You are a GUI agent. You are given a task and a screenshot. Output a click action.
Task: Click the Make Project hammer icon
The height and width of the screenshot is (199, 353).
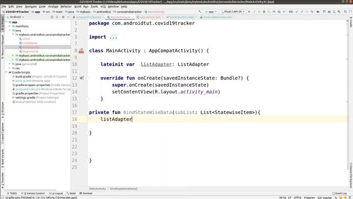point(200,12)
